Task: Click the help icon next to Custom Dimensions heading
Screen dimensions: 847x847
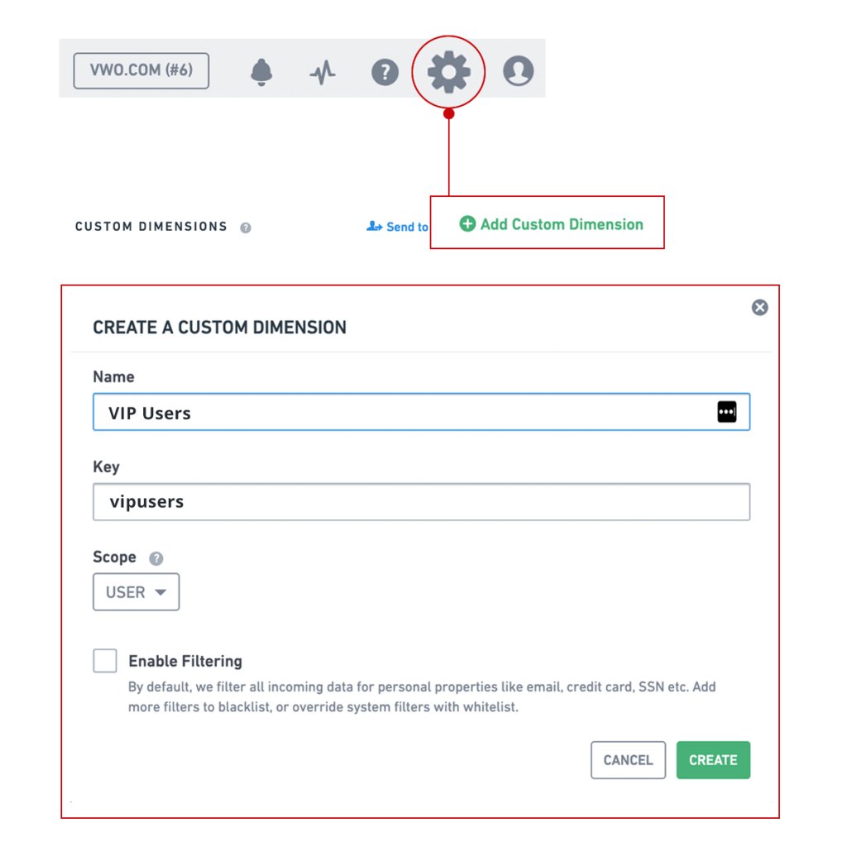Action: tap(245, 227)
